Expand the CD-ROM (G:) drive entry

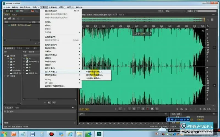[x=24, y=62]
